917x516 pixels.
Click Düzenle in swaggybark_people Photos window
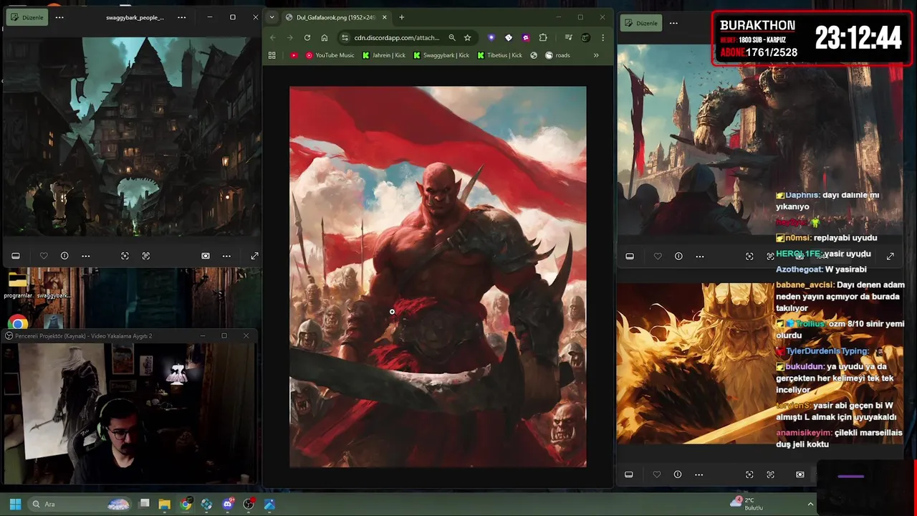pos(27,17)
